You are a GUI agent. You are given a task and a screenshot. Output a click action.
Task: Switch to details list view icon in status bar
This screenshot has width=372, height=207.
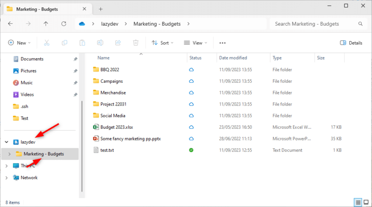coord(358,202)
